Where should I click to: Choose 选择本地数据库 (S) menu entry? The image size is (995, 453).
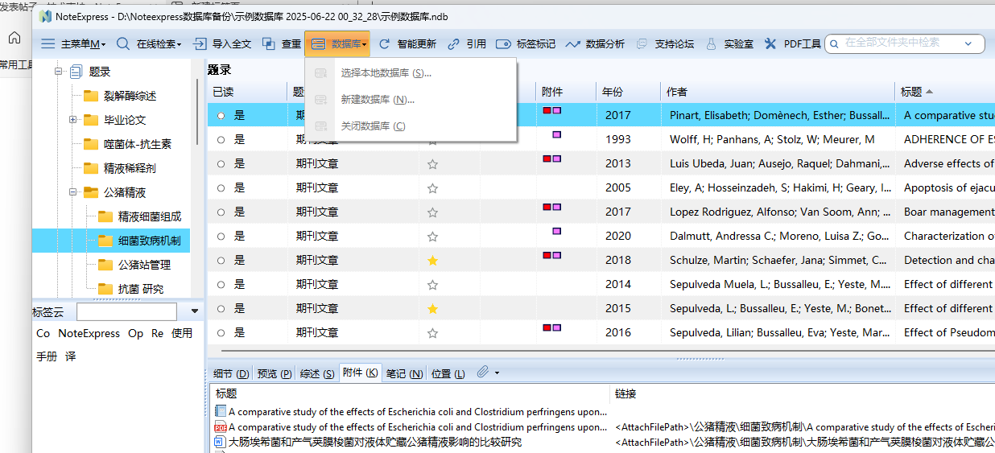point(411,73)
